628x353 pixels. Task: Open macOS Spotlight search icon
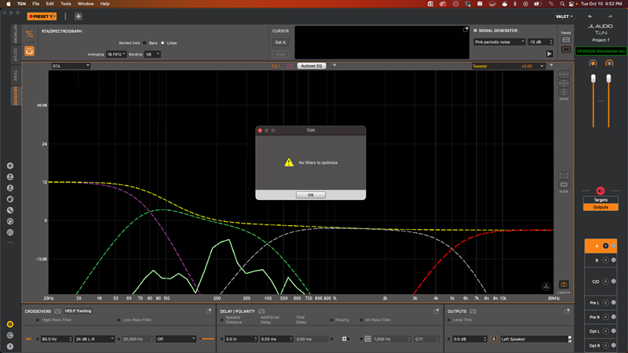click(x=562, y=4)
